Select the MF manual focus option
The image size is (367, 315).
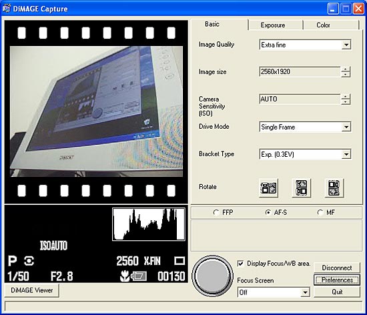[x=320, y=212]
